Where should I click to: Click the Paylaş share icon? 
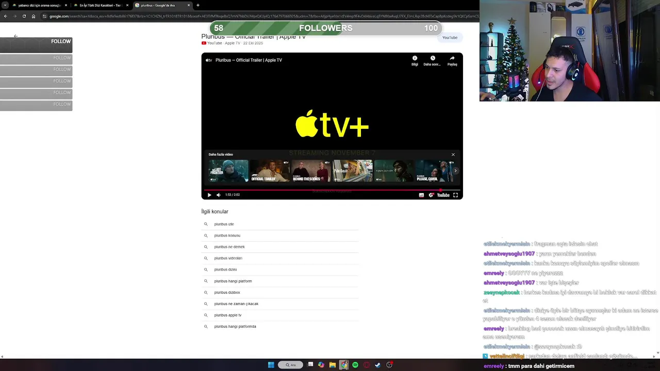pyautogui.click(x=452, y=60)
